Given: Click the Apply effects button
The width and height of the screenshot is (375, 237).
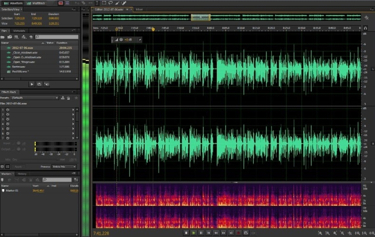Looking at the screenshot, I should [18, 167].
